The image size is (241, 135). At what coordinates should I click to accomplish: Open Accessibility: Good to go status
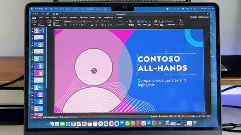pyautogui.click(x=69, y=117)
